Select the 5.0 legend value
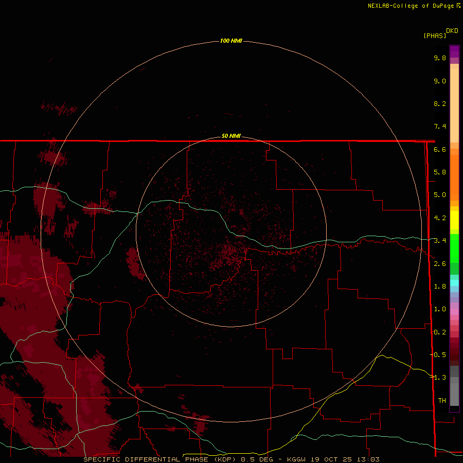463x463 pixels. pos(440,195)
